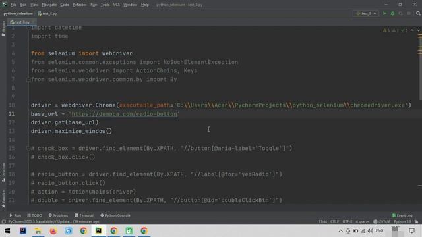Open the Favorites tool window star button

[x=3, y=198]
